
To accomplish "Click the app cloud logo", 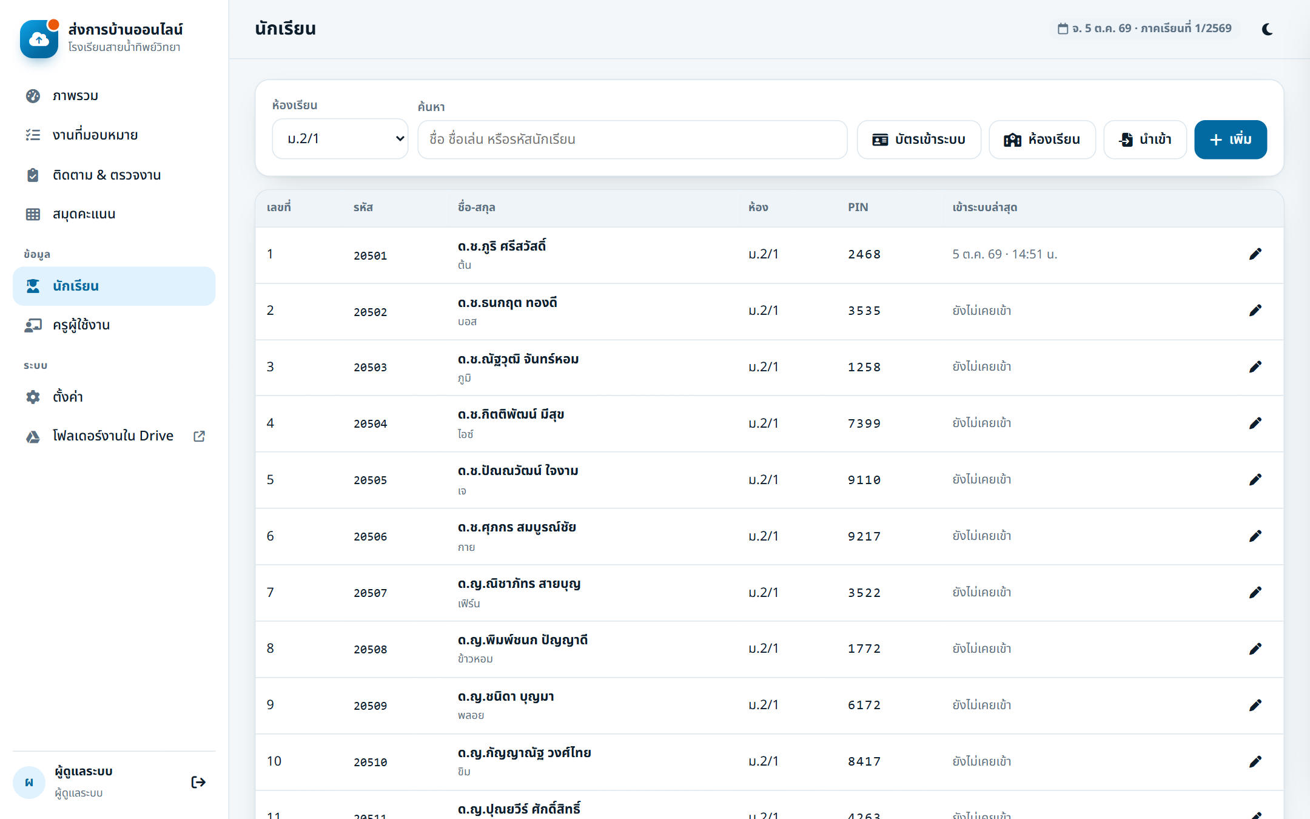I will coord(39,39).
